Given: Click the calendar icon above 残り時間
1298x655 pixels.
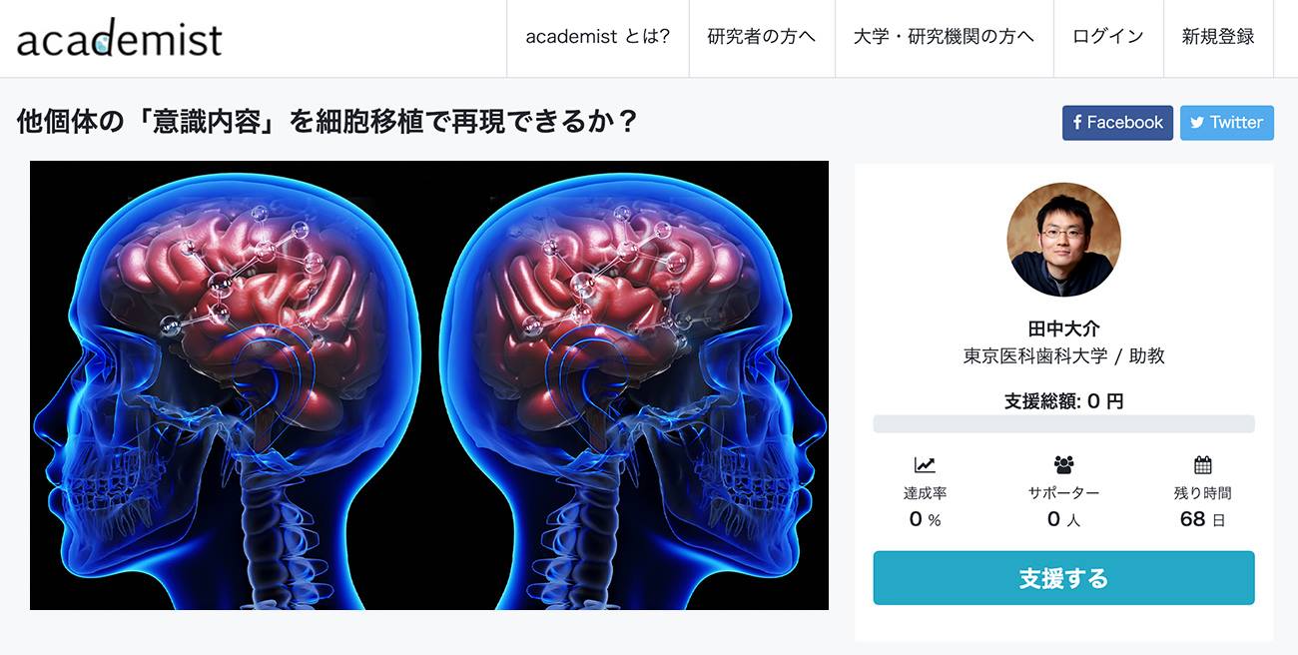Looking at the screenshot, I should coord(1202,464).
